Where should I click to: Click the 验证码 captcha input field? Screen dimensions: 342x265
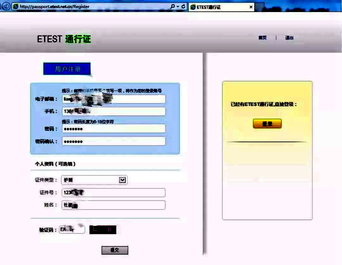click(x=72, y=230)
